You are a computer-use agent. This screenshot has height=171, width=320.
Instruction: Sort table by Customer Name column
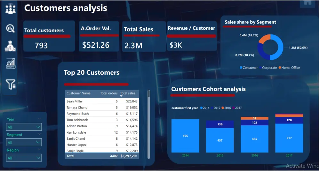point(78,93)
